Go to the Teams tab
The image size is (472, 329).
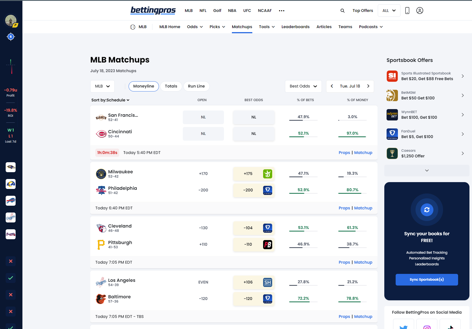[x=345, y=27]
